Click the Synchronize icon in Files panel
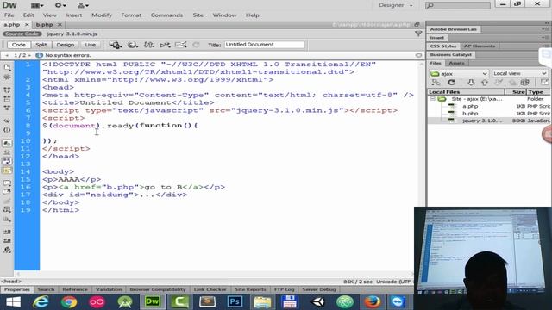552x310 pixels. tap(525, 83)
